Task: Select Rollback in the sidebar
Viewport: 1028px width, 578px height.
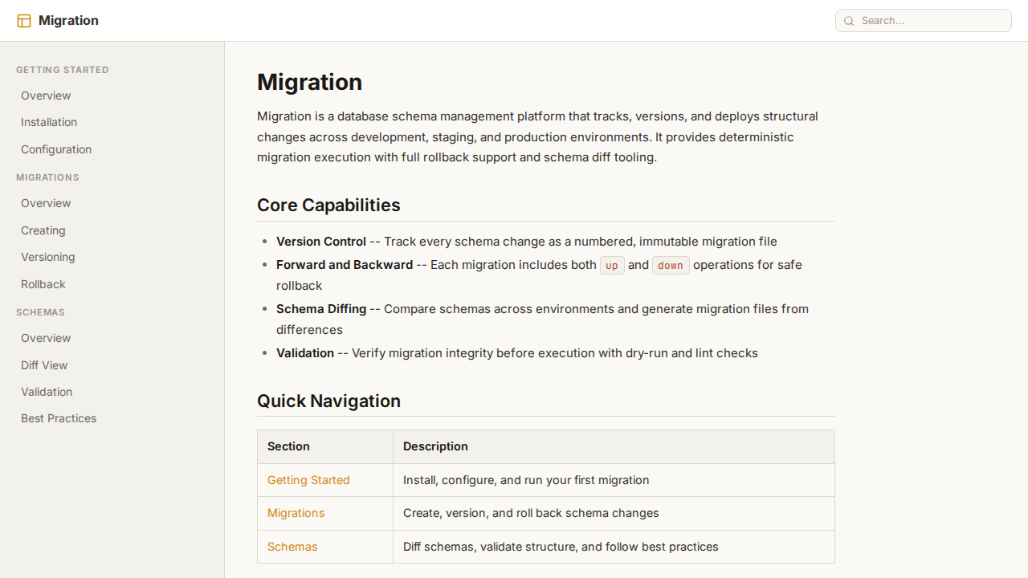Action: 43,284
